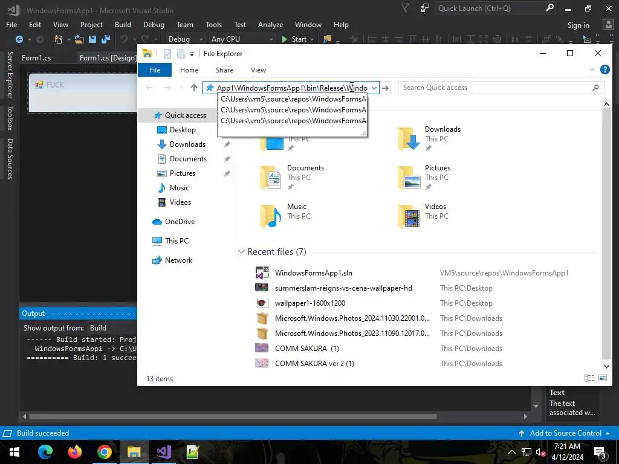This screenshot has width=619, height=464.
Task: Click Navigate Backward in Visual Studio toolbar
Action: pyautogui.click(x=19, y=39)
